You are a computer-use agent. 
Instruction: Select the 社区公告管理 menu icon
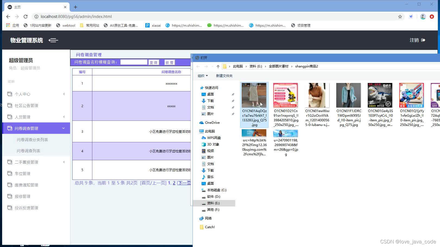point(10,105)
